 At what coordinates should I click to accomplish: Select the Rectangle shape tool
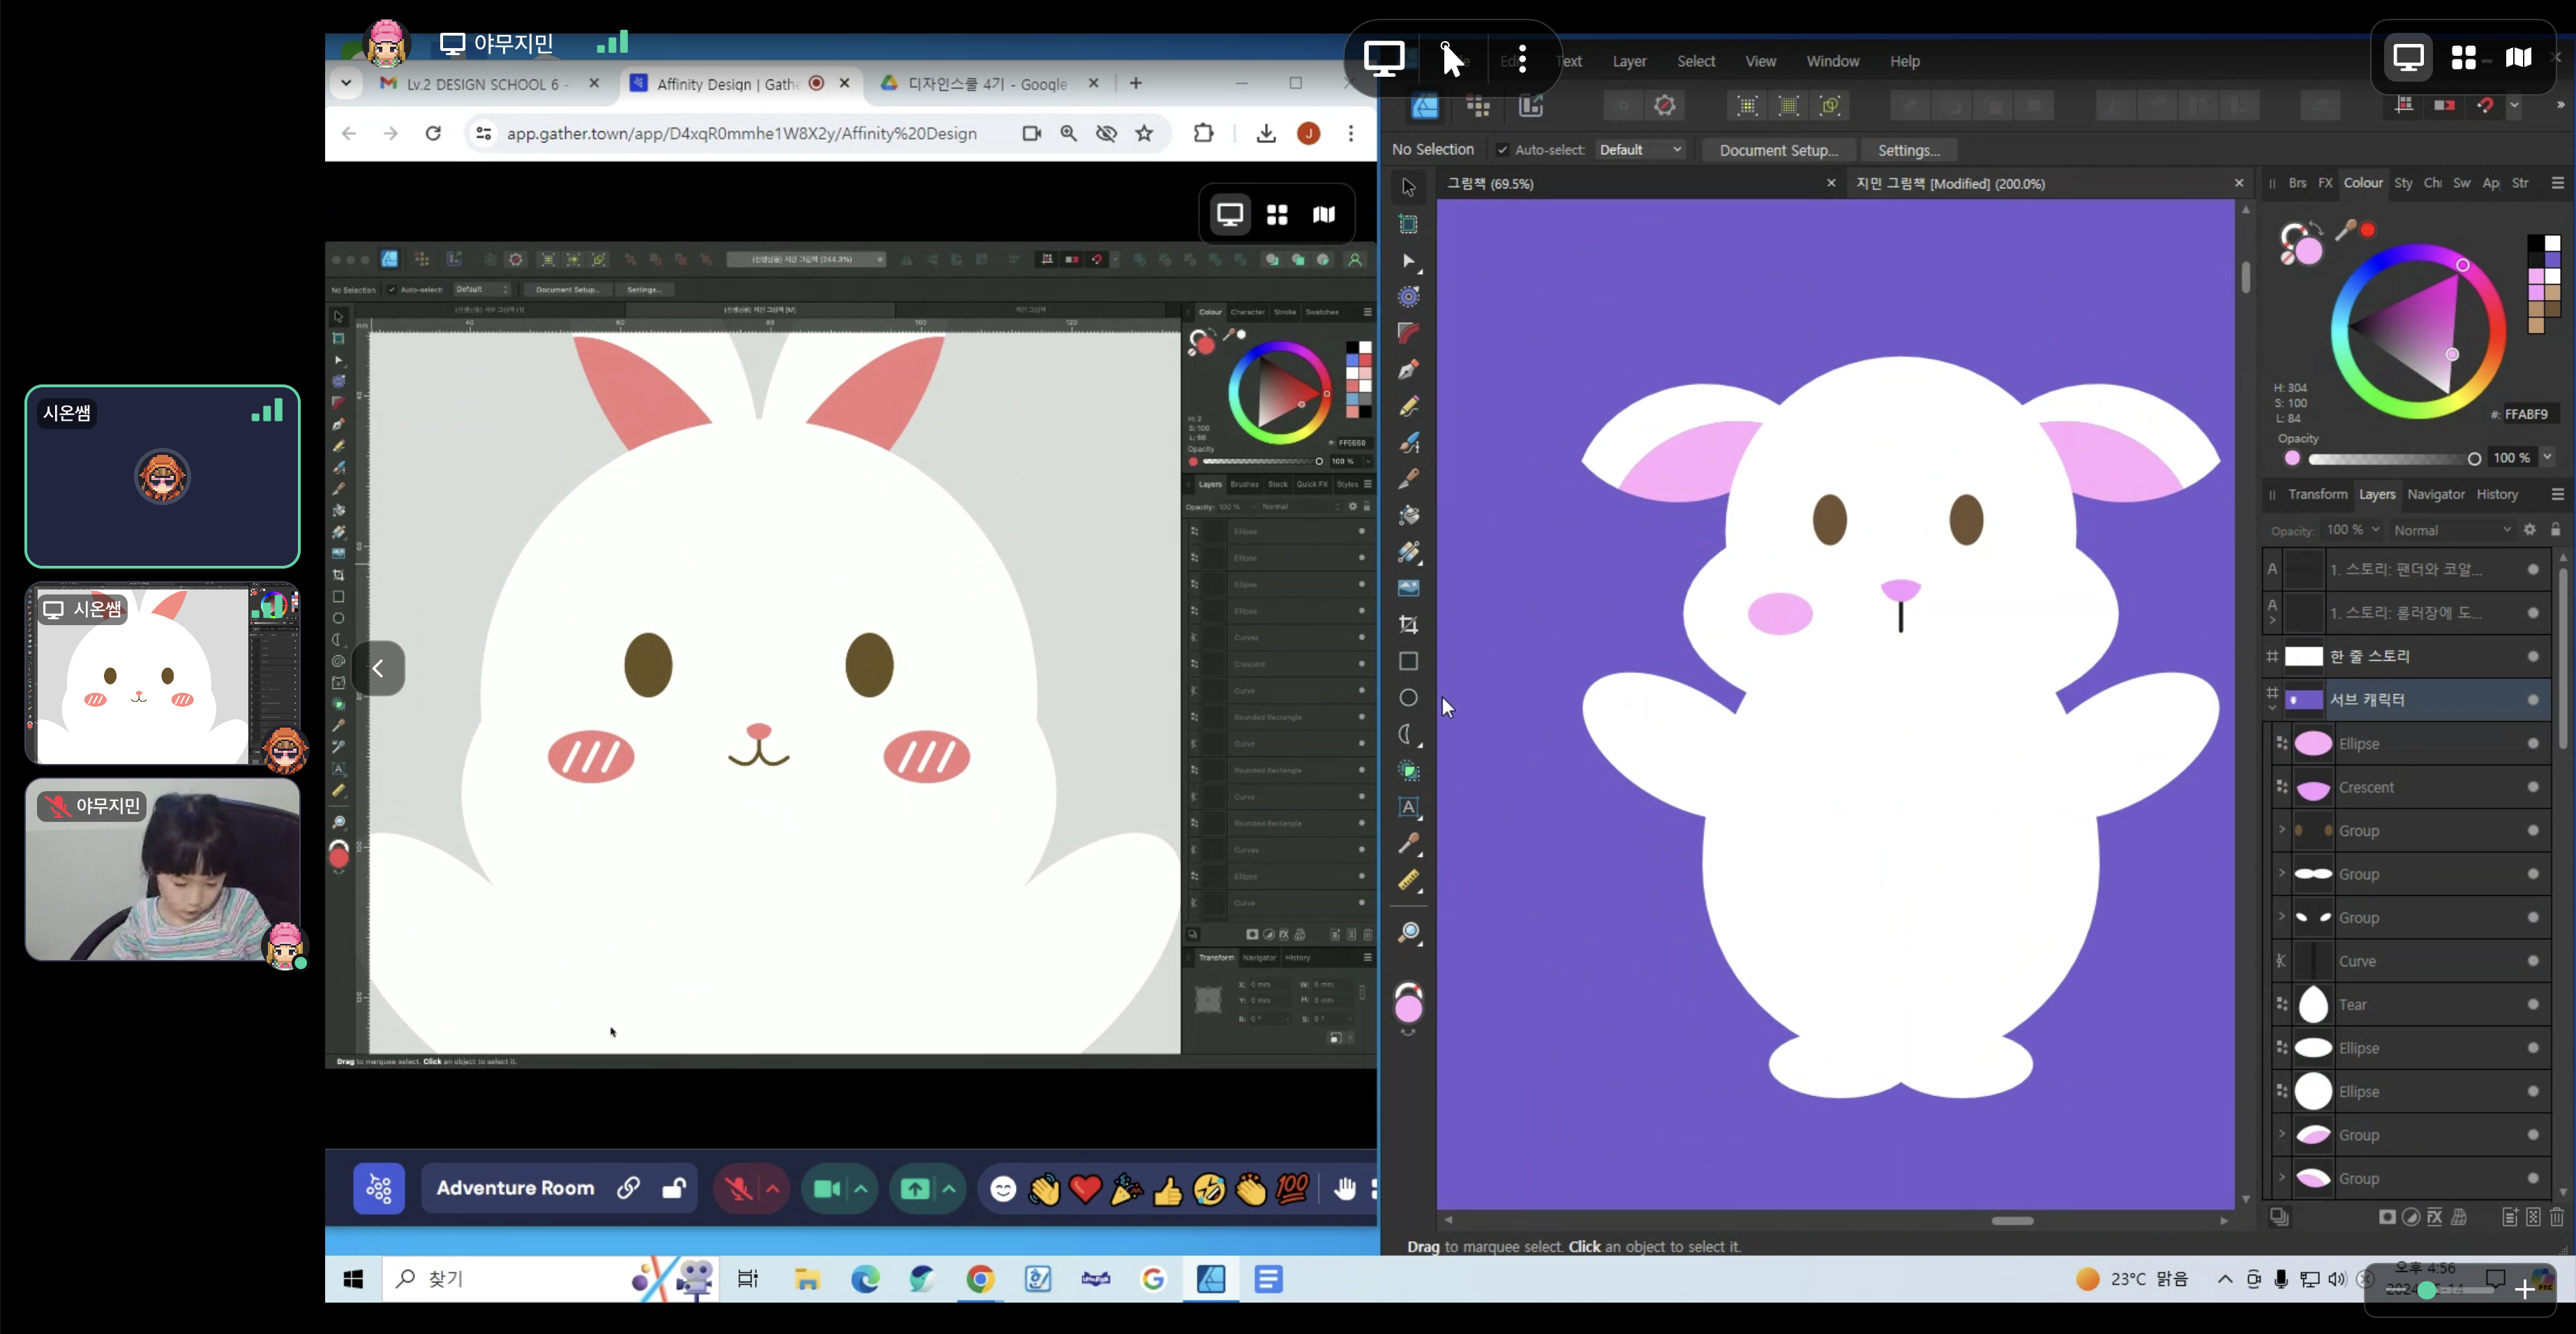click(1408, 661)
